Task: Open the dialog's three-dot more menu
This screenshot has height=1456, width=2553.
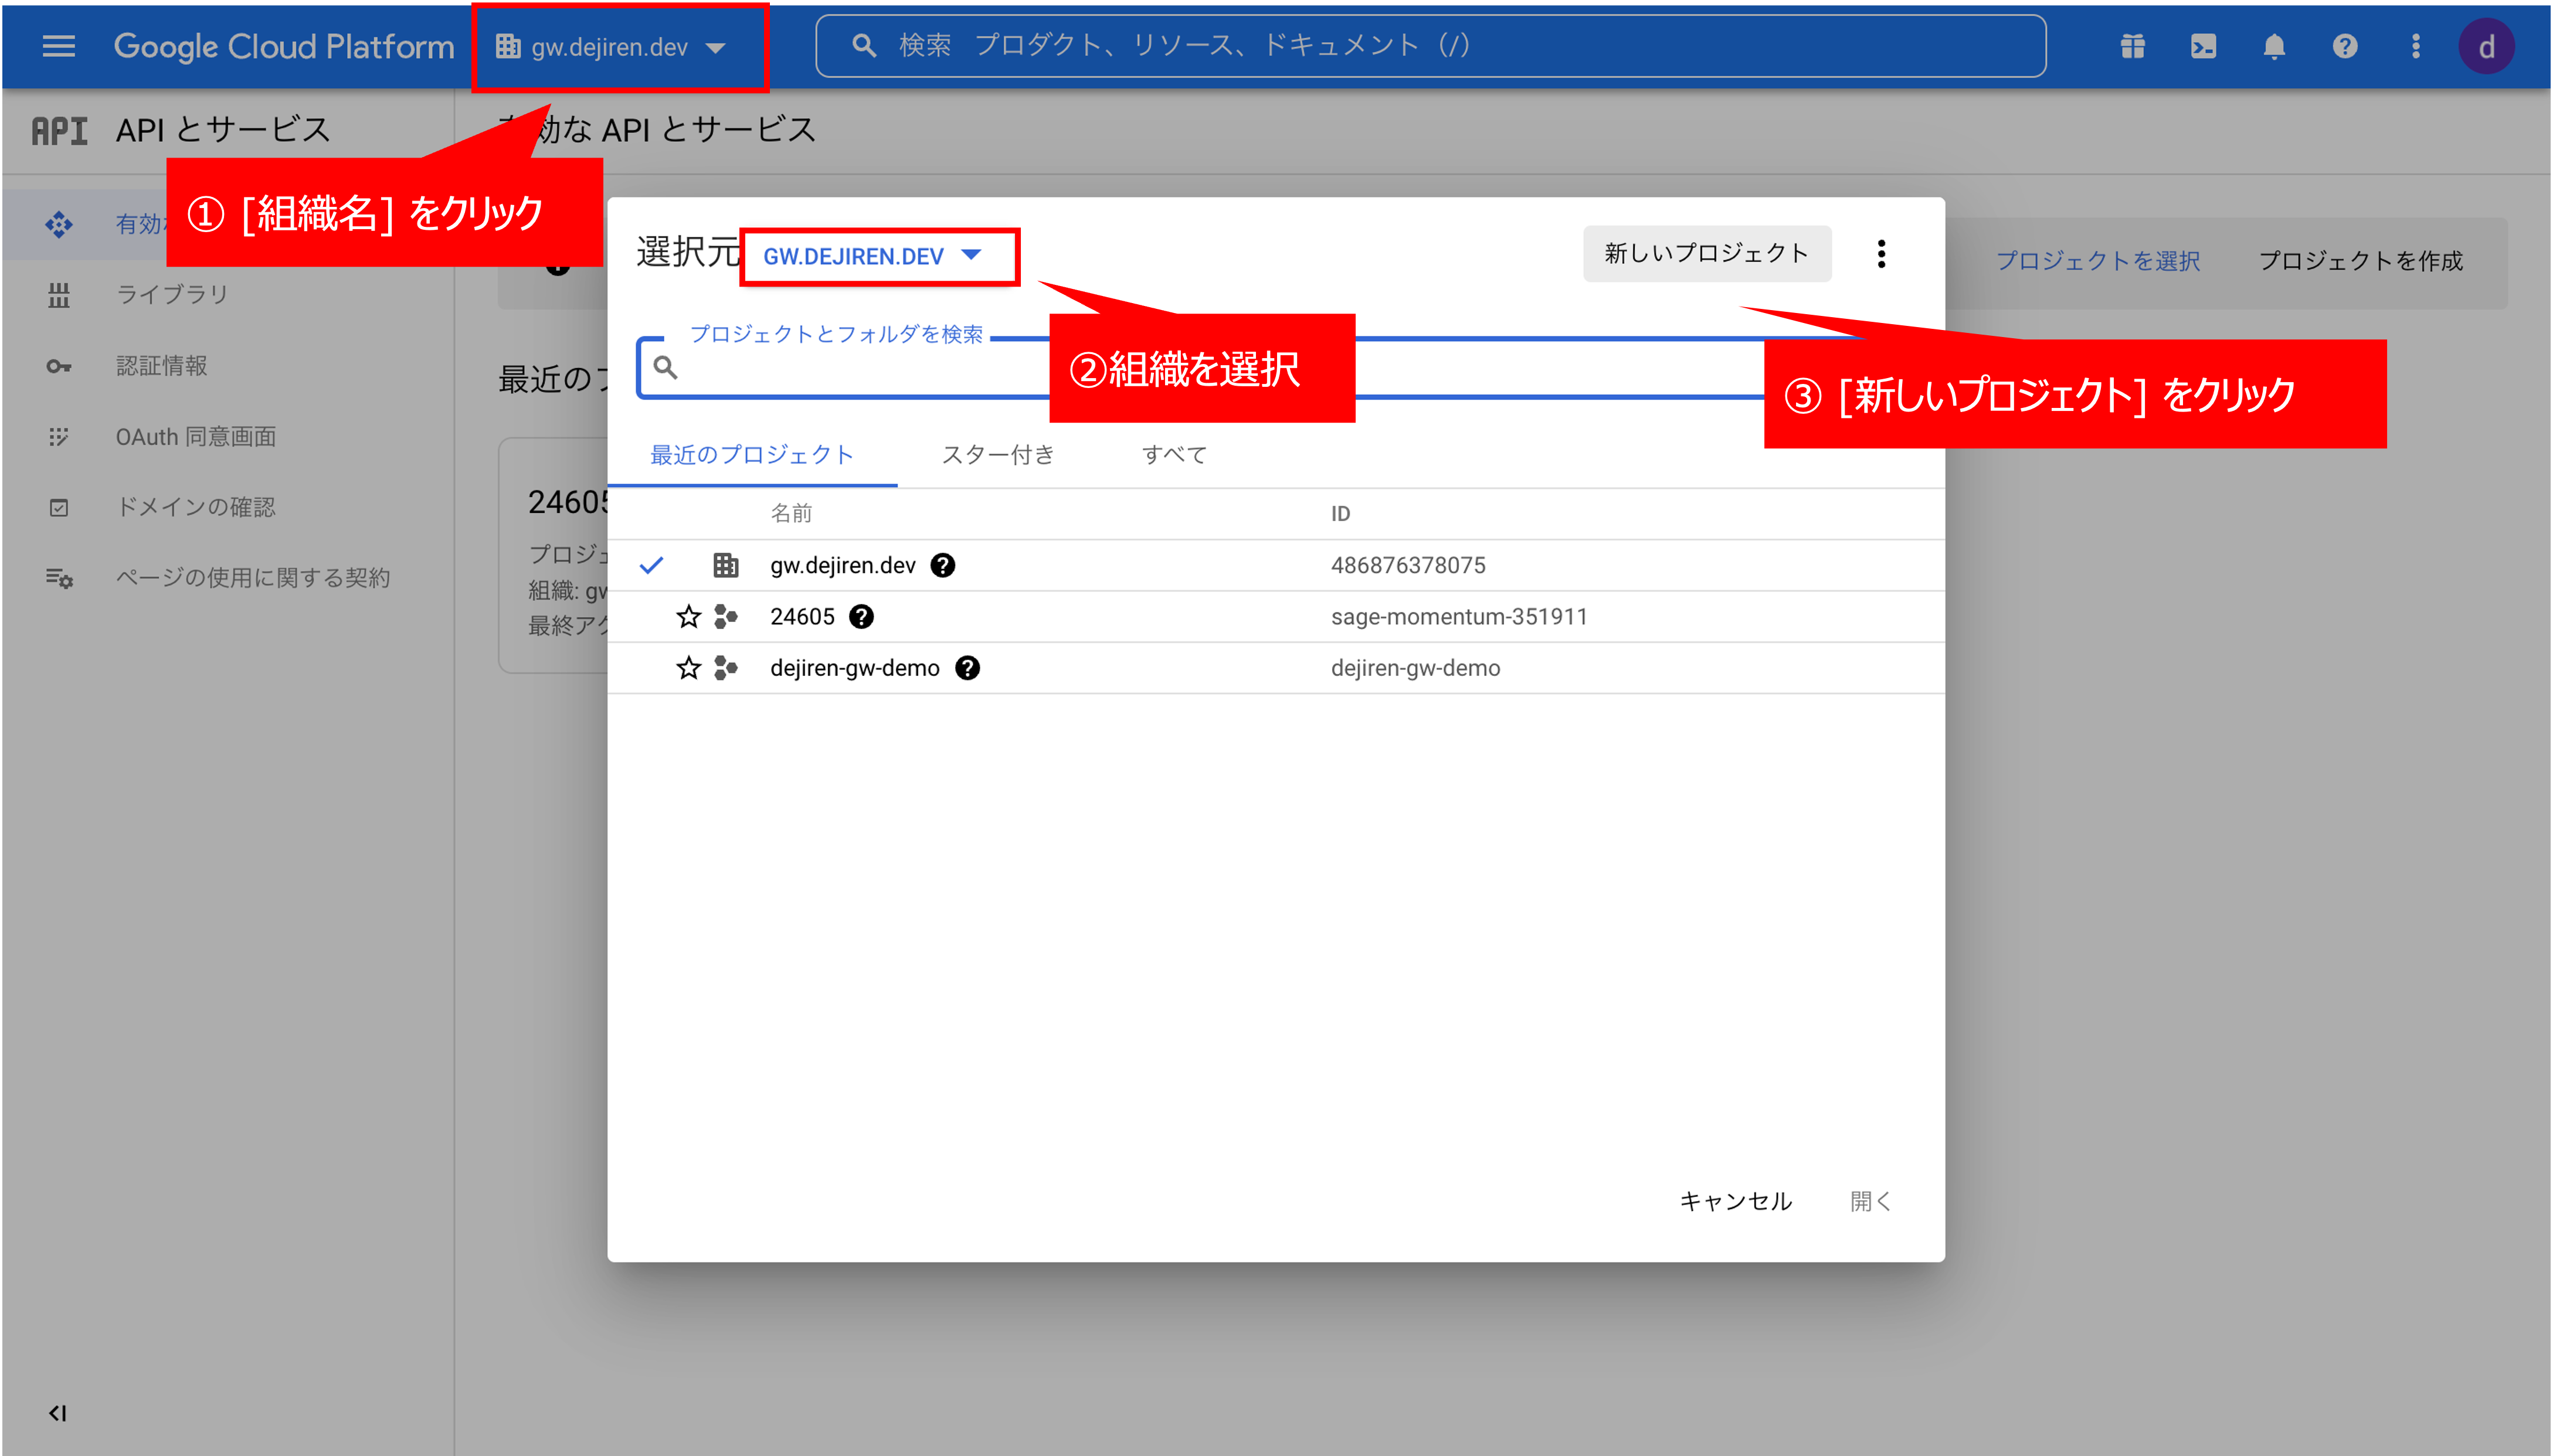Action: pos(1882,254)
